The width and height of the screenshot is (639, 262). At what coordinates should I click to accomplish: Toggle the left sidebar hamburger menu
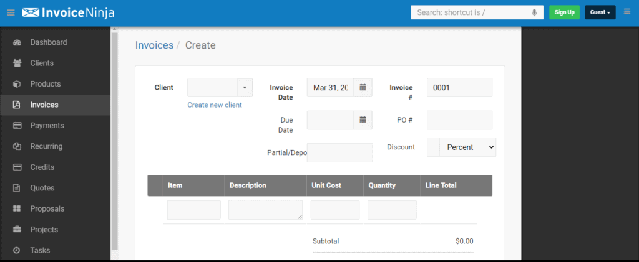coord(11,12)
